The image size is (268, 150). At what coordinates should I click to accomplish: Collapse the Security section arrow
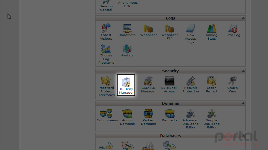243,71
